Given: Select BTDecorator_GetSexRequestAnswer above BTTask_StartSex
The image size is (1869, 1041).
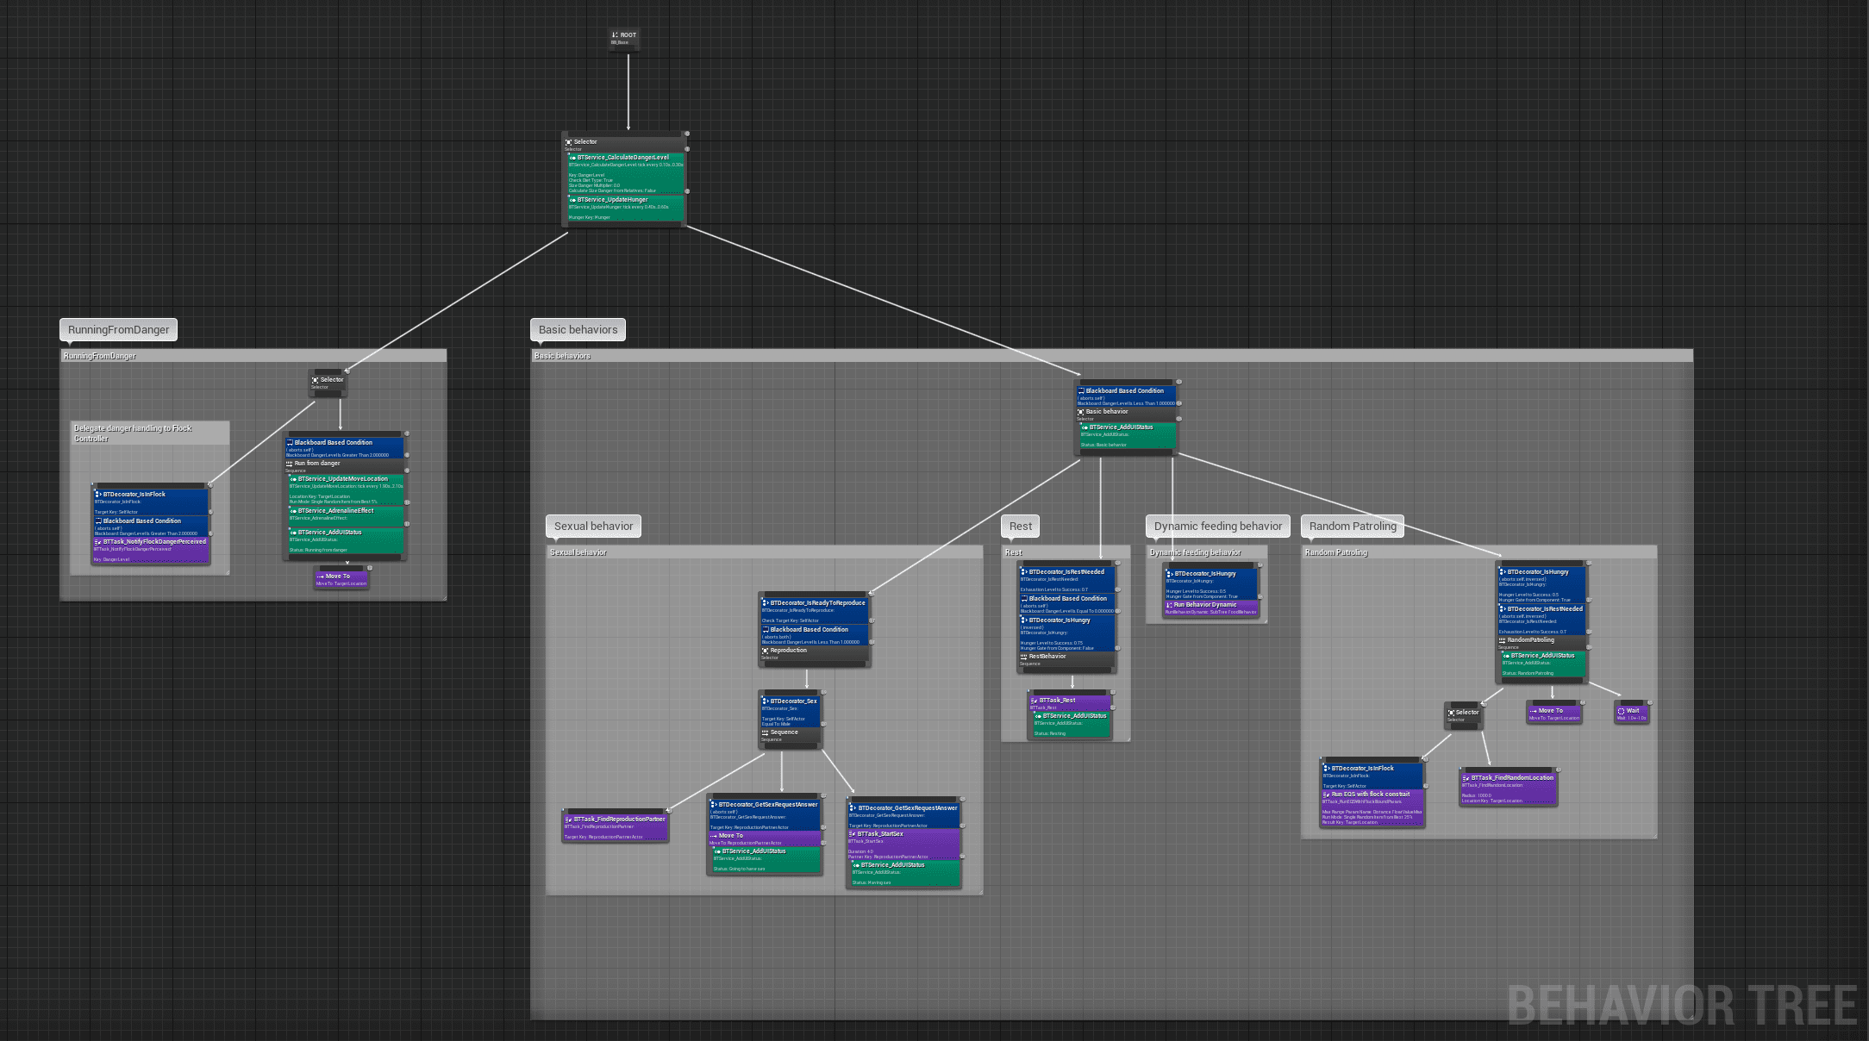Looking at the screenshot, I should (x=903, y=815).
